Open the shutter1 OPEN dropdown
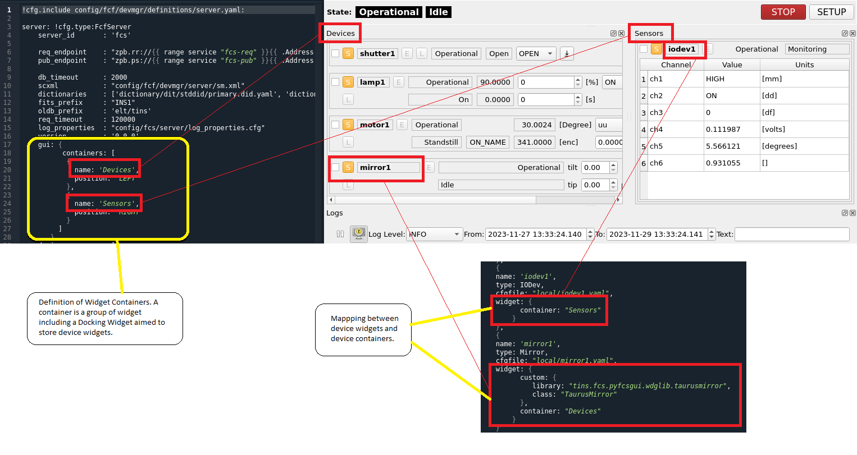Viewport: 857px width, 455px height. point(536,54)
